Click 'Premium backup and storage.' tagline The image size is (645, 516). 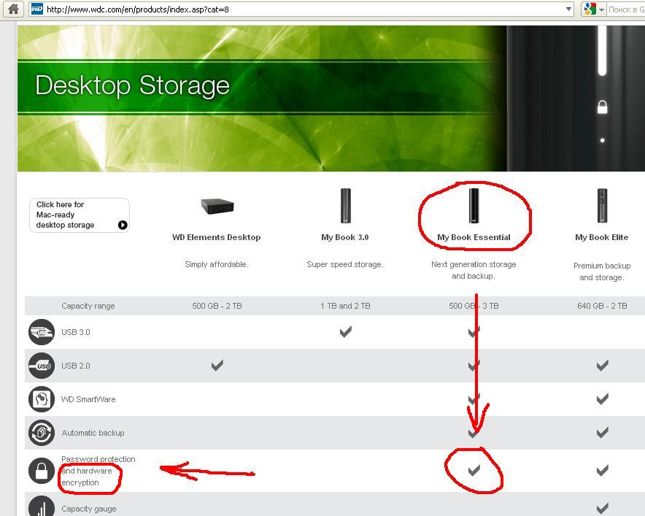pos(602,272)
